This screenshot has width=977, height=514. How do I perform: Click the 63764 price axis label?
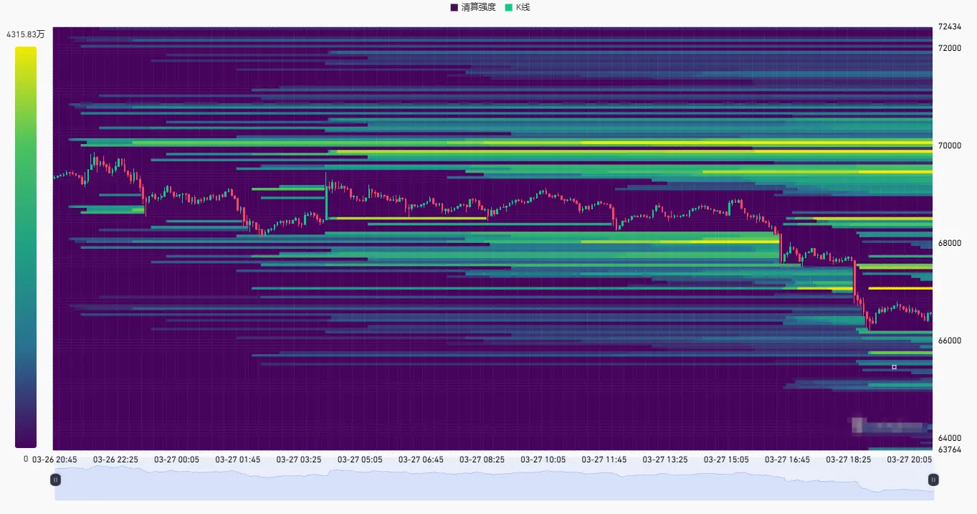tap(950, 449)
